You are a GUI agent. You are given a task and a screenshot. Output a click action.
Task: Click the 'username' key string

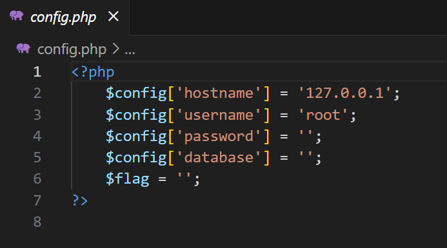point(219,115)
